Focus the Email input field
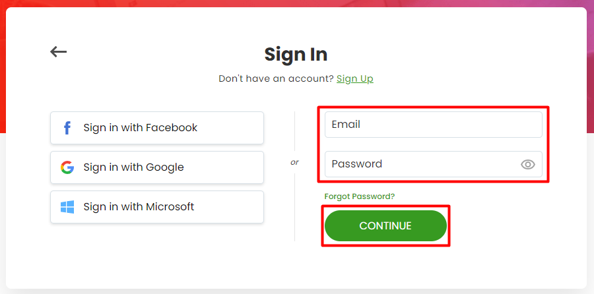The width and height of the screenshot is (594, 294). click(434, 125)
